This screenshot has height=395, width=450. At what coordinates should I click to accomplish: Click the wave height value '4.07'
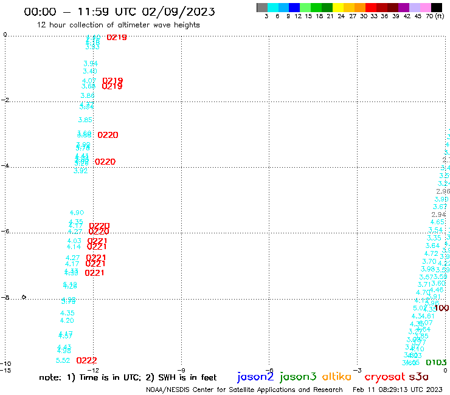point(89,81)
